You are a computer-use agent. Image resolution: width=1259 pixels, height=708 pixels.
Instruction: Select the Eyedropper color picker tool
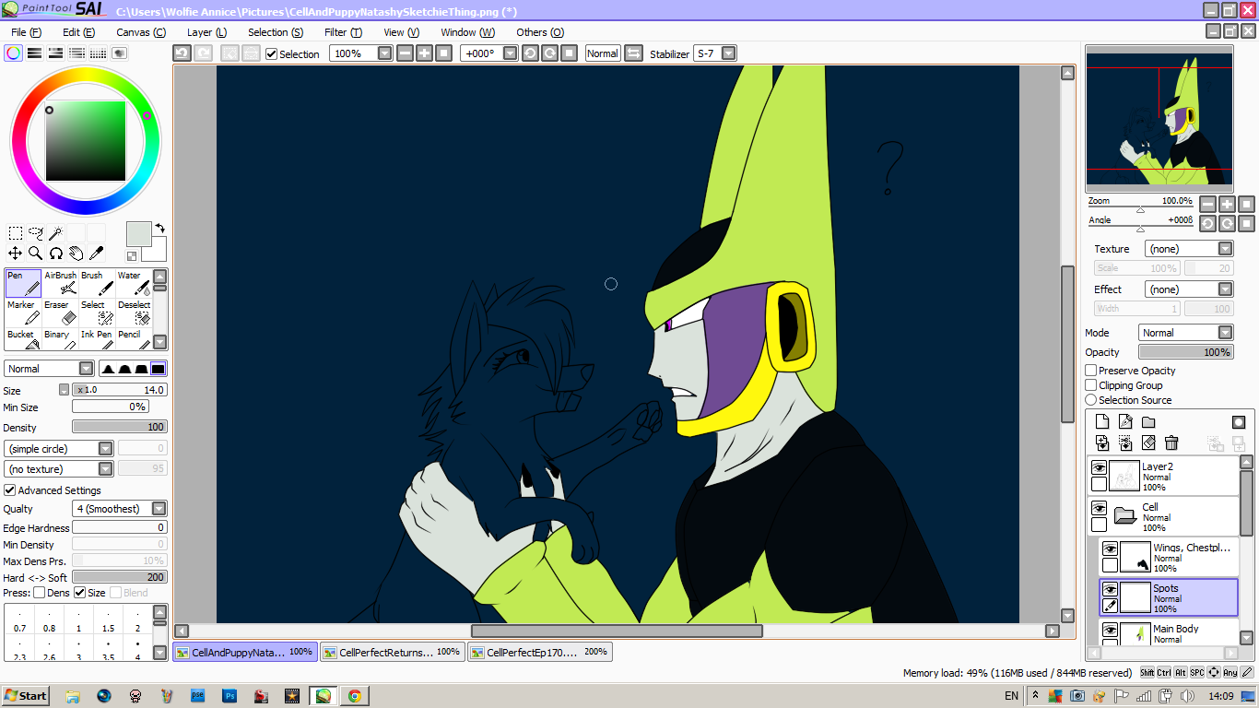click(96, 254)
